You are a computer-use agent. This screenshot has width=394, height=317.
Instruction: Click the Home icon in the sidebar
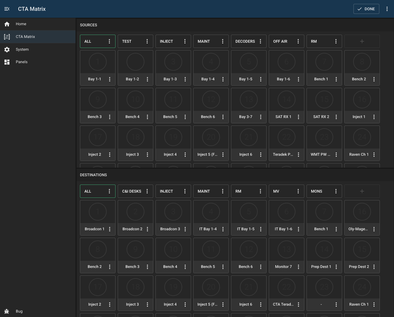pyautogui.click(x=7, y=24)
